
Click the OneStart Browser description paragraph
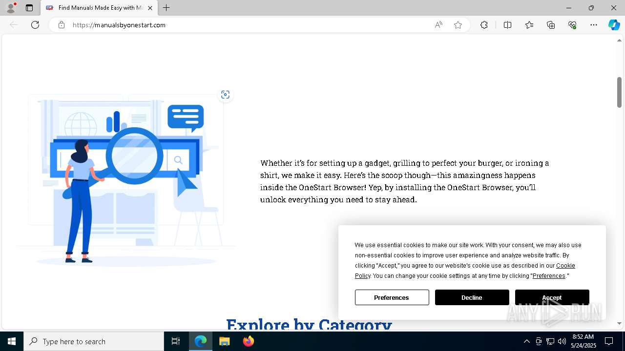pyautogui.click(x=405, y=181)
